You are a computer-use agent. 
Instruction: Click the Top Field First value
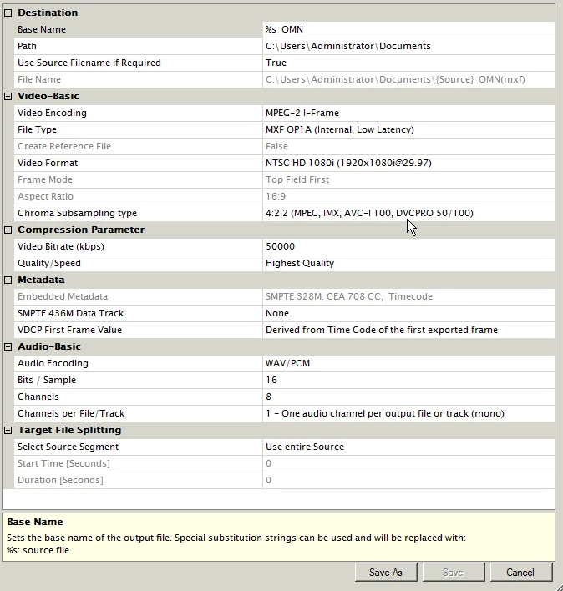coord(297,179)
